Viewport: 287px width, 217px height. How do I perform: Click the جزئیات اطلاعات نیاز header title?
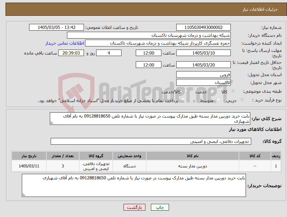point(260,9)
